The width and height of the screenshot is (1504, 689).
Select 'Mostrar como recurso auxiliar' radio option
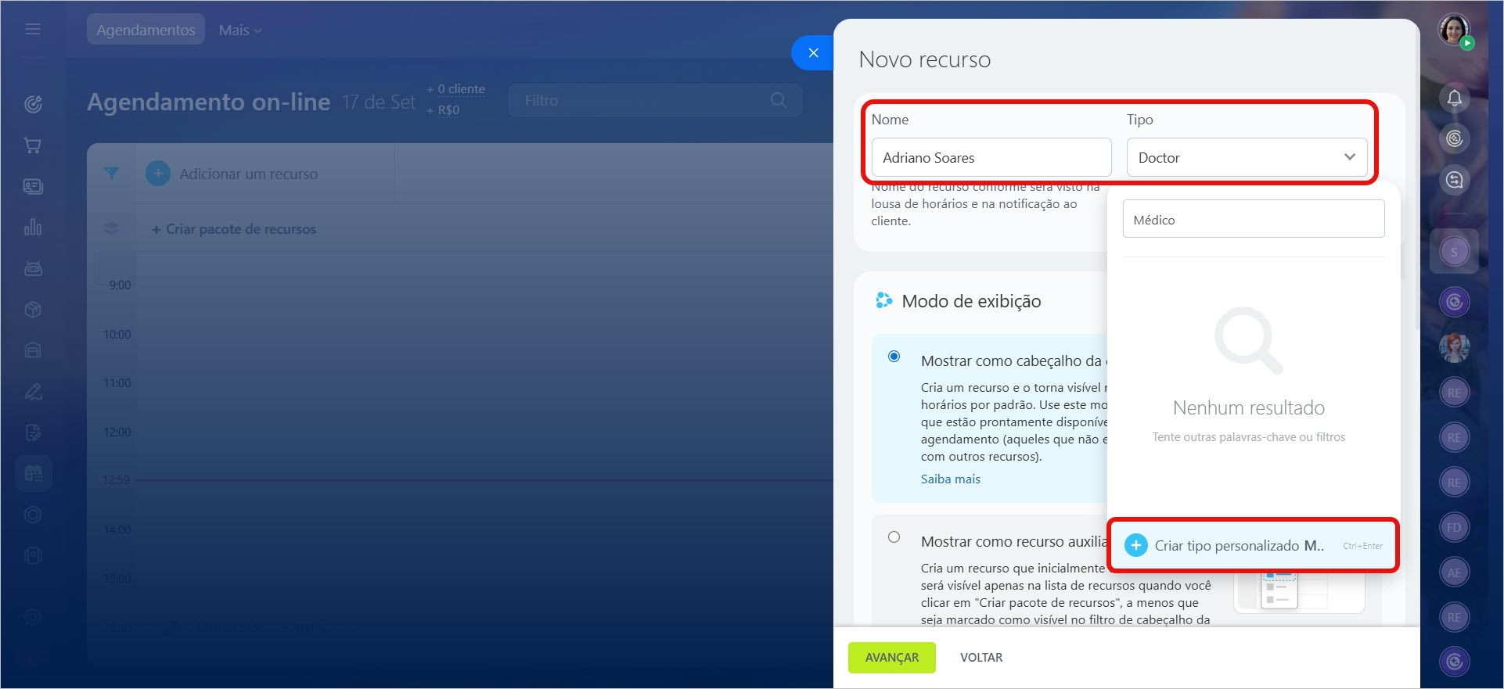[x=894, y=537]
